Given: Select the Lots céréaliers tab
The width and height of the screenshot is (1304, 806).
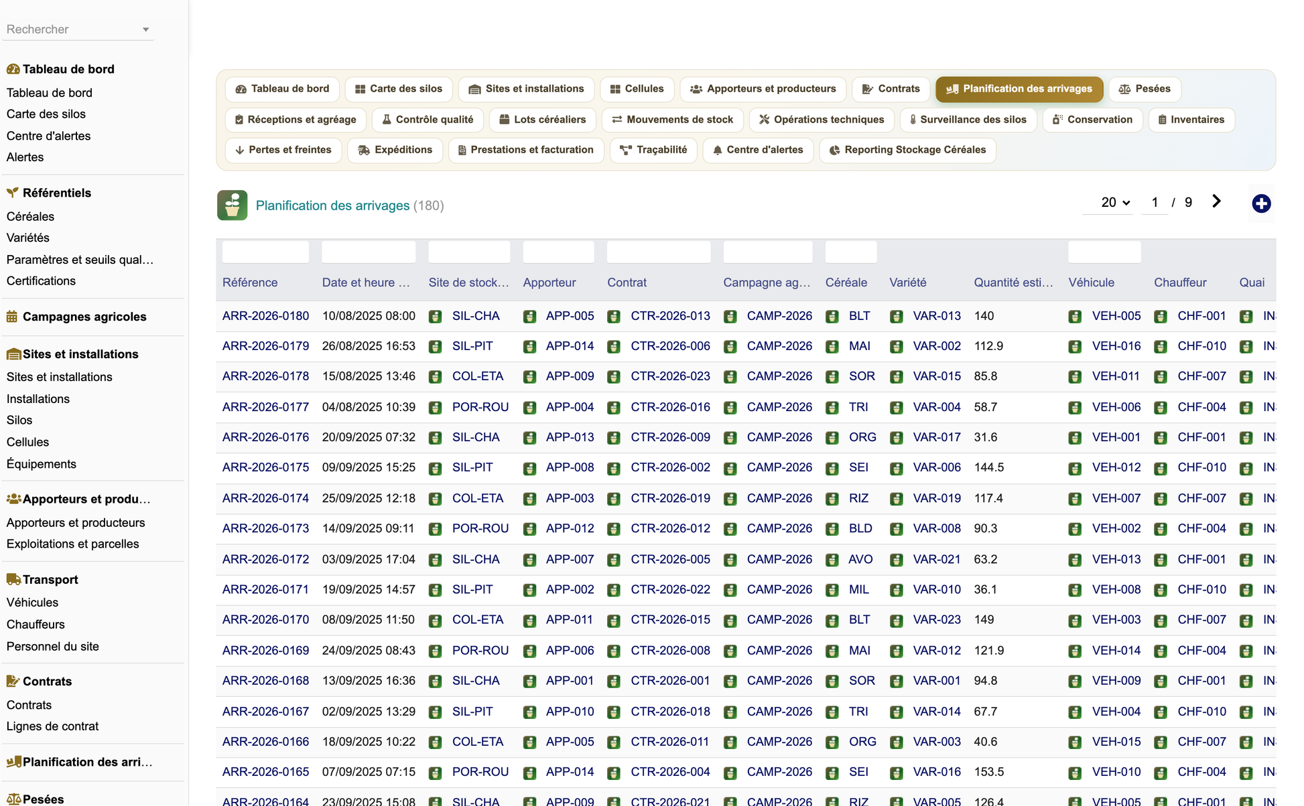Looking at the screenshot, I should tap(543, 120).
